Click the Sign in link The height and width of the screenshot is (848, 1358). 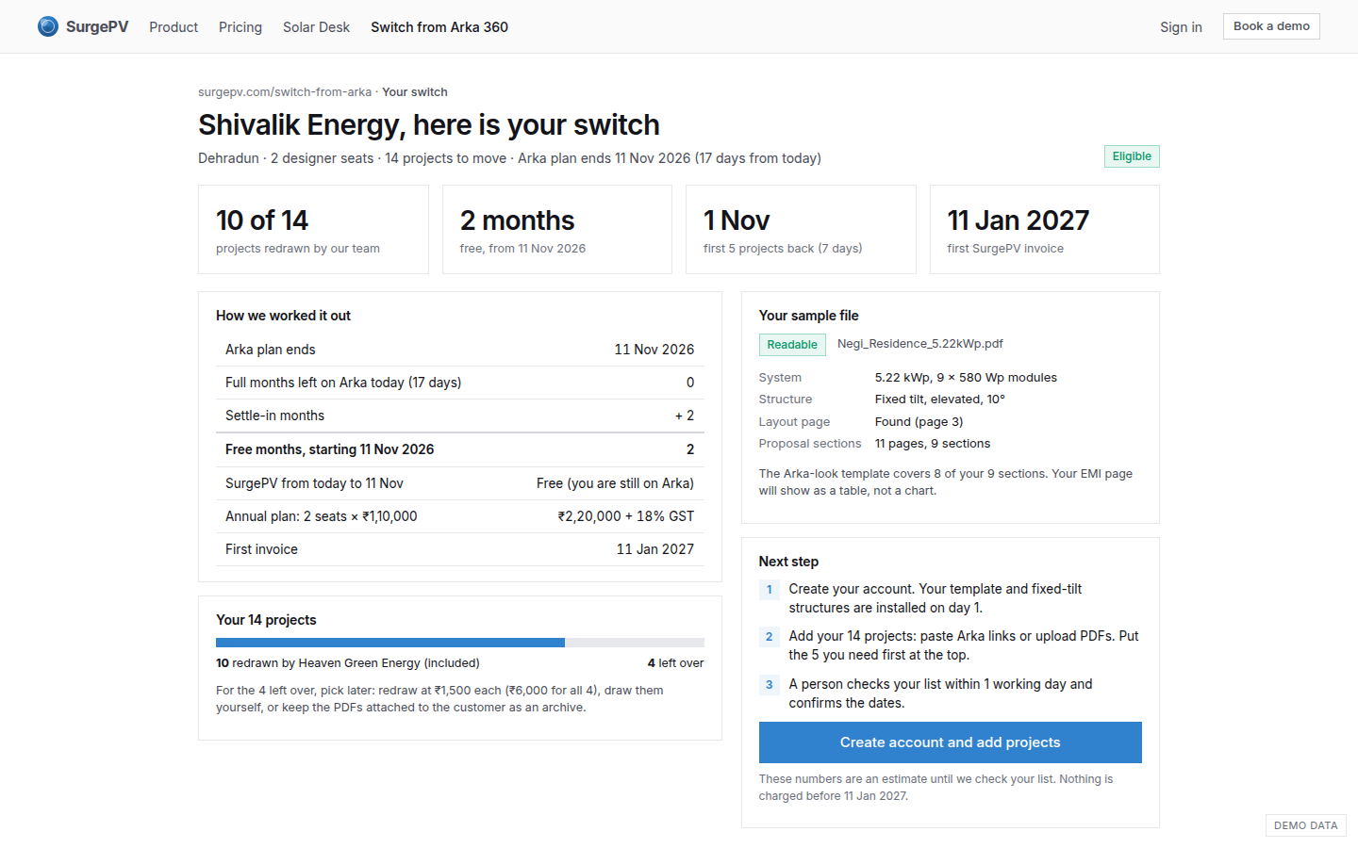1181,27
